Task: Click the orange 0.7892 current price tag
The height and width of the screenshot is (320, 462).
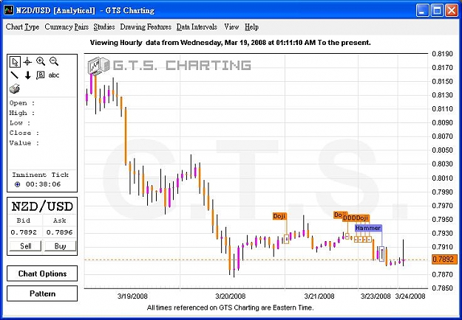Action: 445,260
